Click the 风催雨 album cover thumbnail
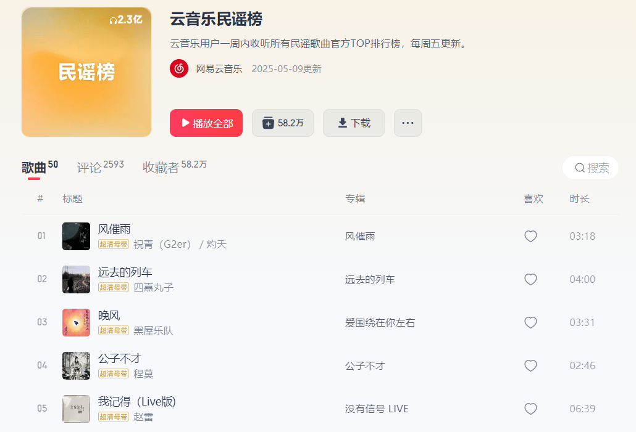Screen dimensions: 636x432 point(76,236)
